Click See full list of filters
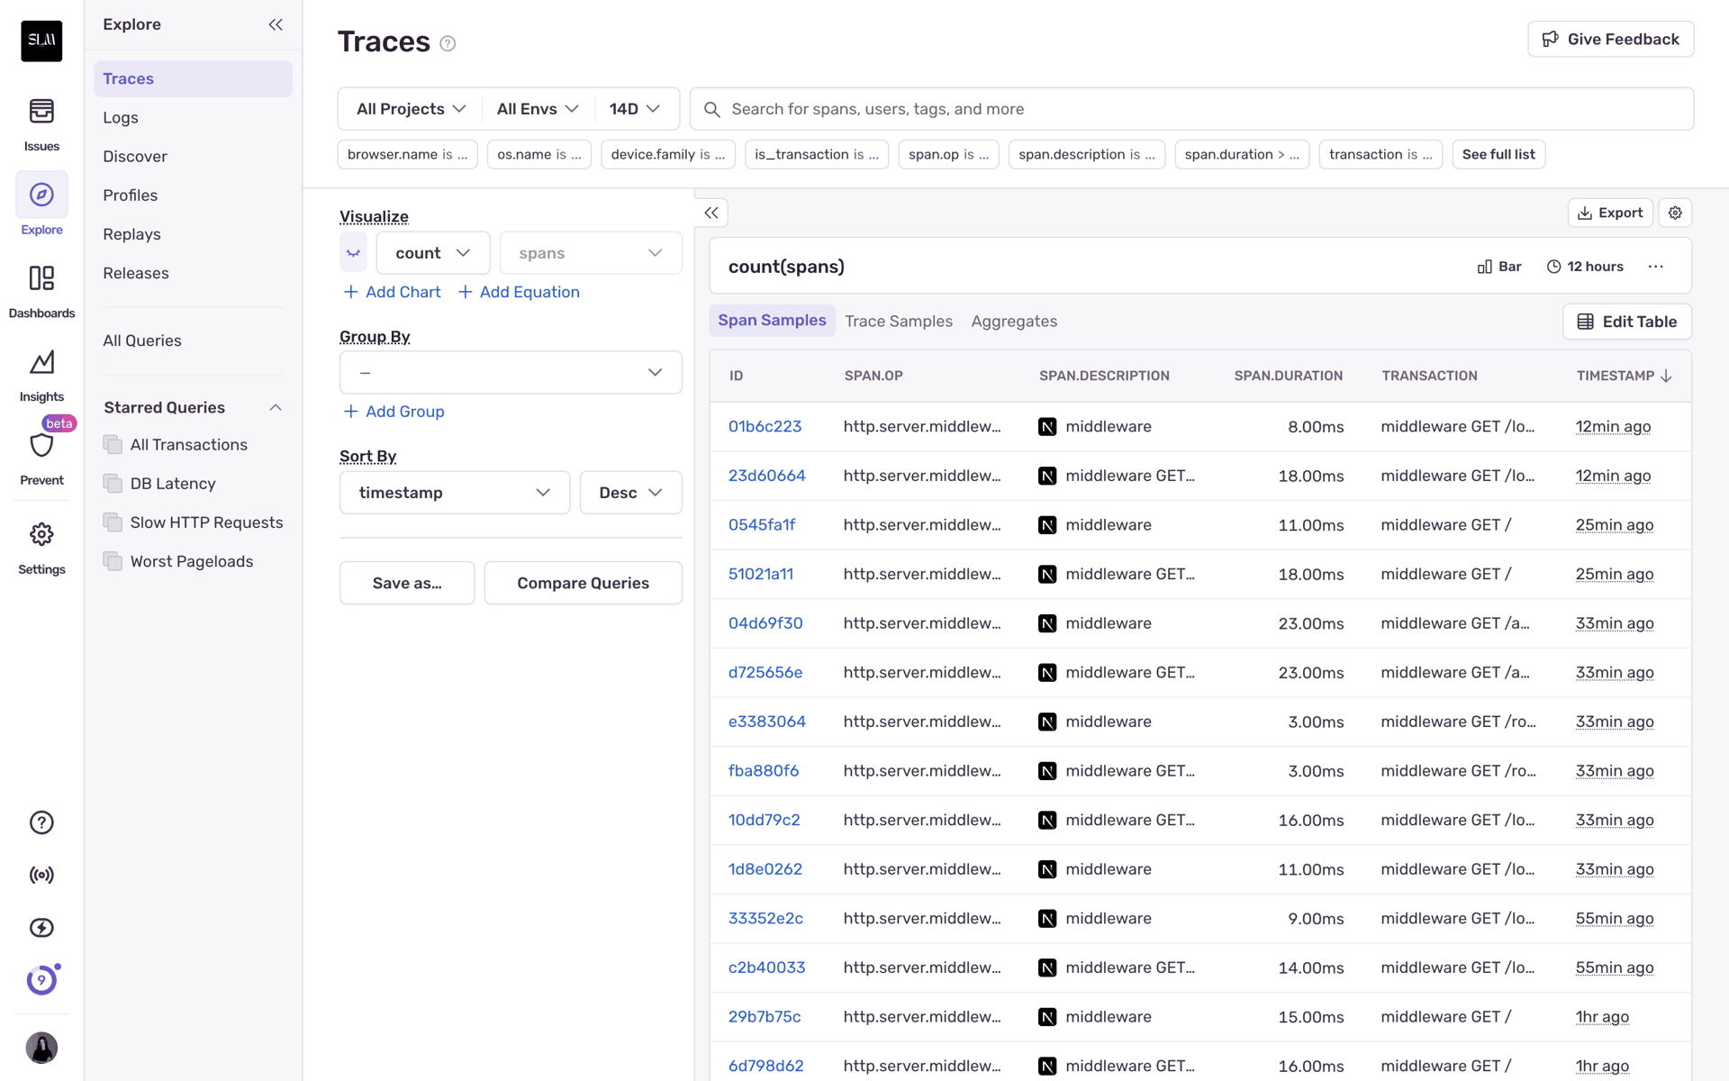The image size is (1729, 1081). (1498, 155)
